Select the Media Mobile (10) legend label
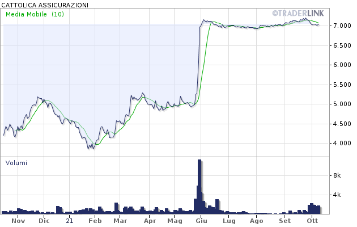Image resolution: width=357 pixels, height=227 pixels. [35, 14]
